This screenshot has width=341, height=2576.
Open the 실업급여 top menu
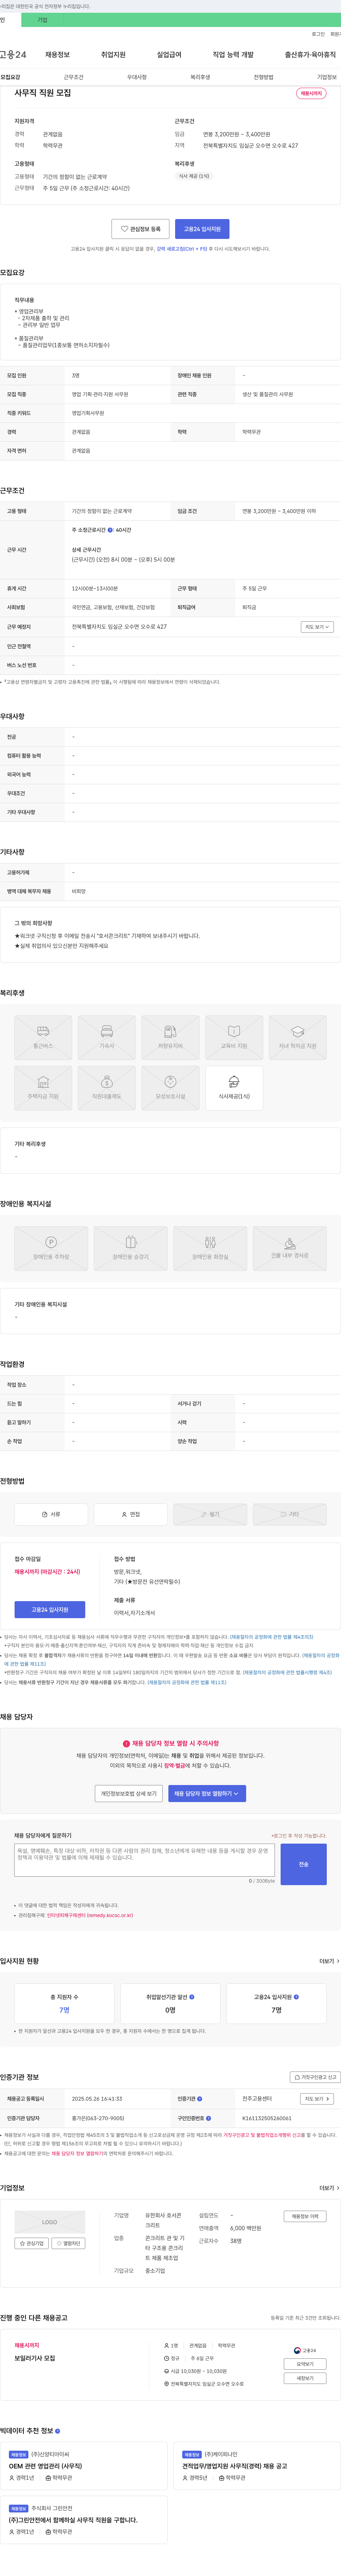169,55
